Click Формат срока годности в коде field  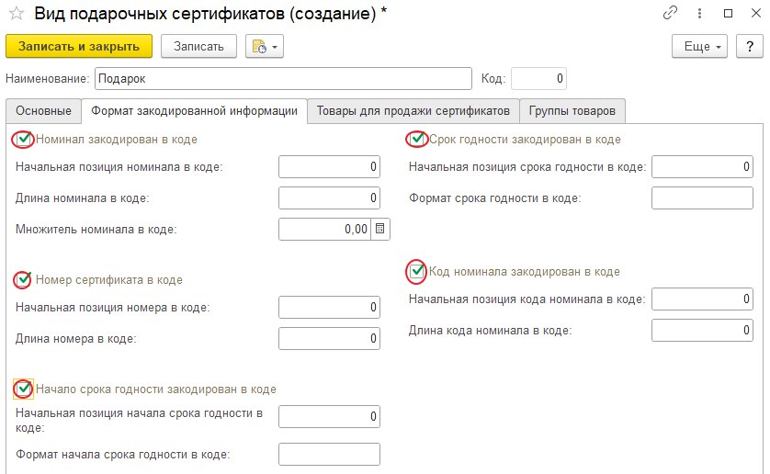[702, 197]
